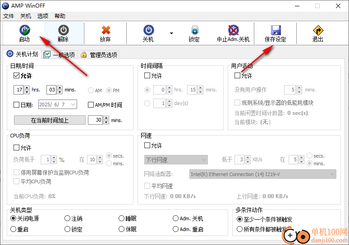The image size is (349, 245).
Task: Click the add-minutes field showing 30
Action: coord(96,120)
